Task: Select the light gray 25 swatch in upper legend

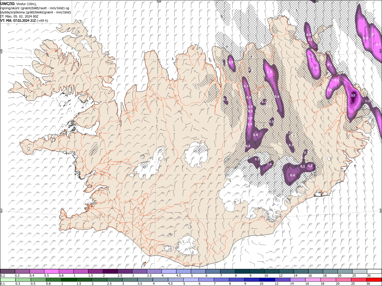Action: (360, 271)
